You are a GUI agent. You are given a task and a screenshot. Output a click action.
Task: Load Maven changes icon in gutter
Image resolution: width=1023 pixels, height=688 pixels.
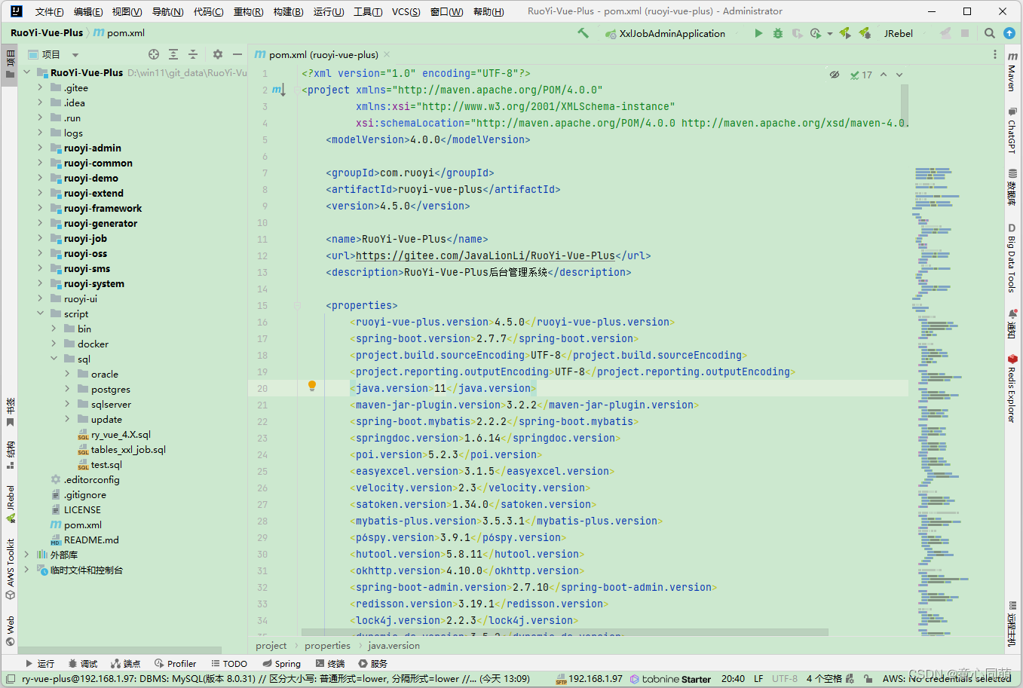(x=279, y=90)
